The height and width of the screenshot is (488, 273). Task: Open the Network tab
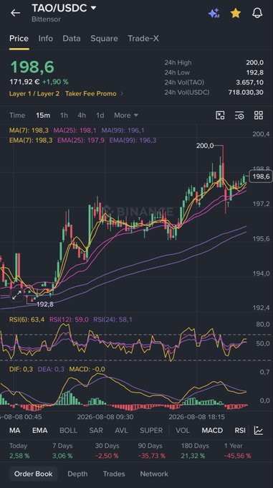[x=154, y=474]
